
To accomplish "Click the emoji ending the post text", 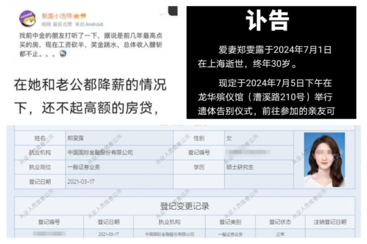I will [63, 54].
